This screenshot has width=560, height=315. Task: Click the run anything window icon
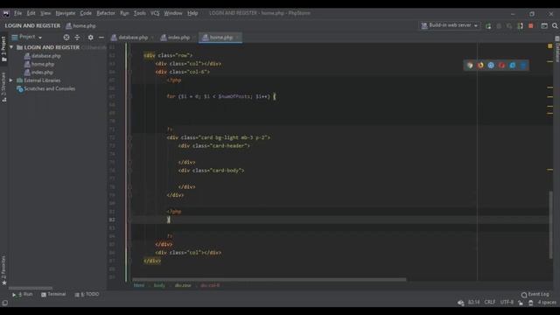pos(544,25)
